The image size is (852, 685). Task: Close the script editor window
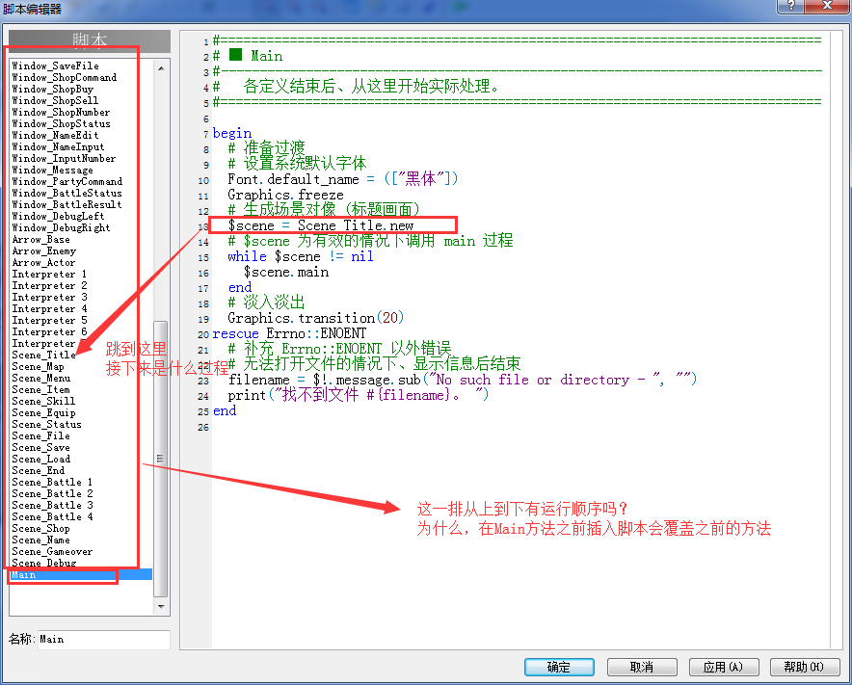point(827,6)
